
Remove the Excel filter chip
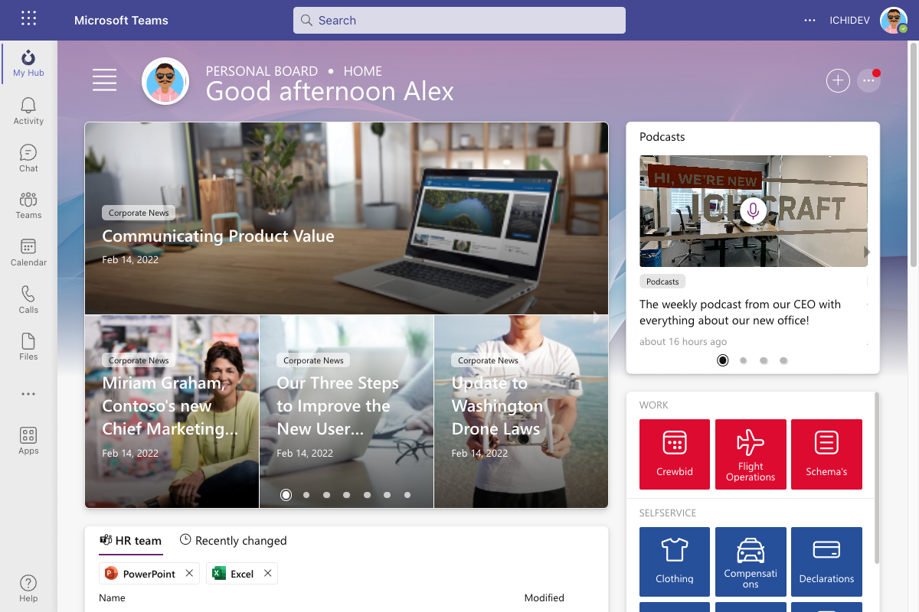(267, 573)
